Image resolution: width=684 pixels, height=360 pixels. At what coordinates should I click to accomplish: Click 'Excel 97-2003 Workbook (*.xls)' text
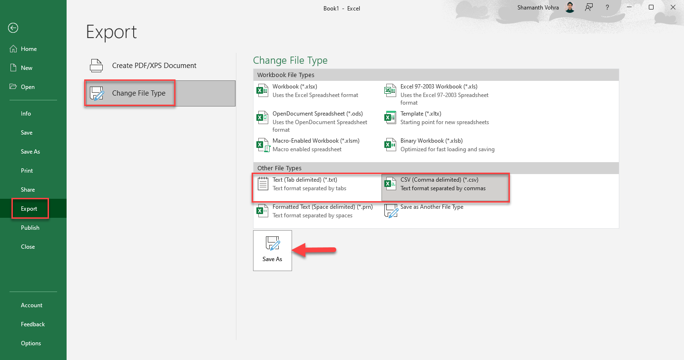(439, 87)
